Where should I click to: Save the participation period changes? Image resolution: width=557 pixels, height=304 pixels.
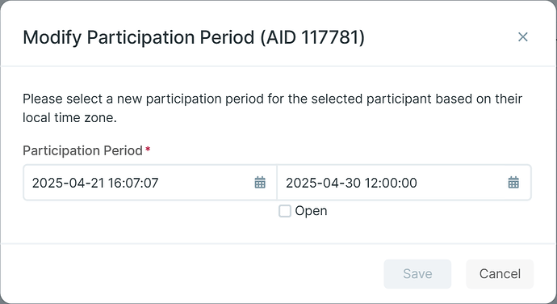point(417,274)
